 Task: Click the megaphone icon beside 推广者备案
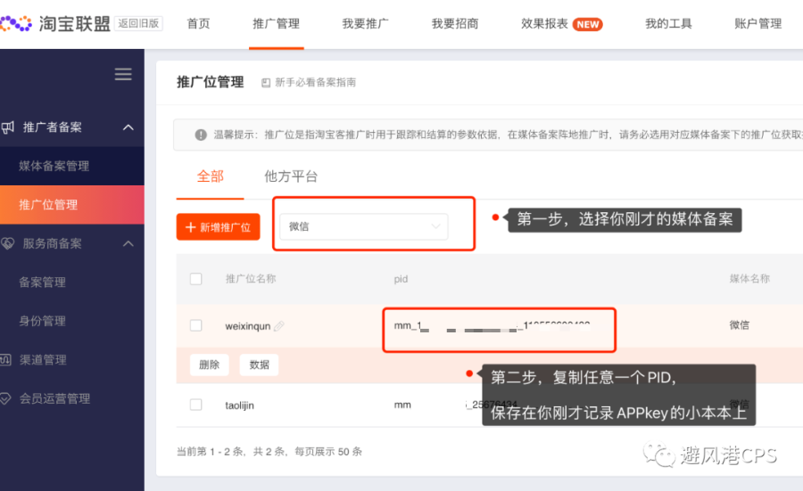(7, 127)
